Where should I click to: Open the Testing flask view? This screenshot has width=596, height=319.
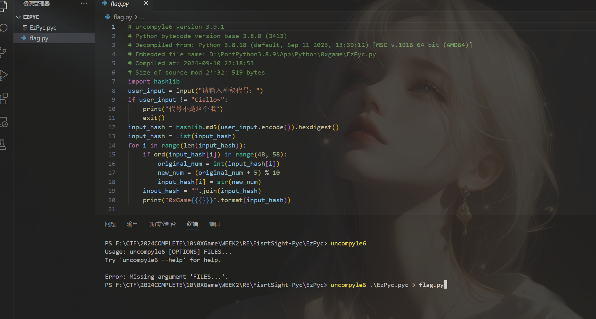coord(3,145)
